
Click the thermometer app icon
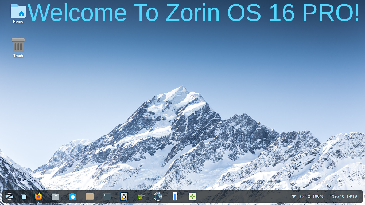click(x=175, y=196)
